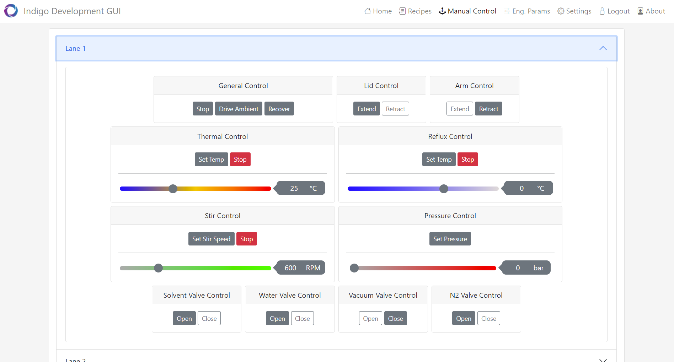Click the Recipes list icon
Viewport: 674px width, 362px height.
[402, 11]
